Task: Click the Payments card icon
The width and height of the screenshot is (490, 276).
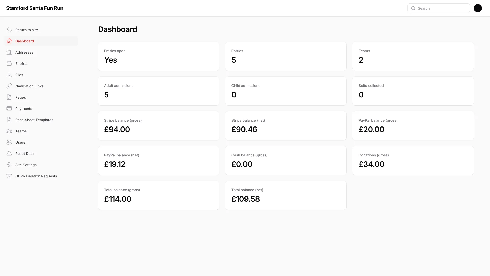Action: (x=9, y=108)
